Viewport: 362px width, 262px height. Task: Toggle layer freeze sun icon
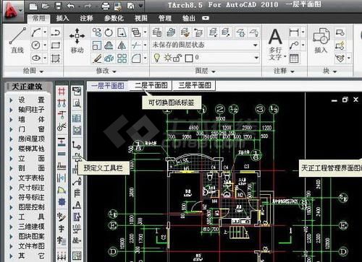tap(168, 58)
